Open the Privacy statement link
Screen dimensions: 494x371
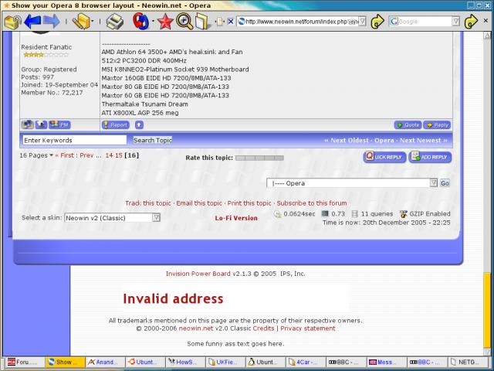pyautogui.click(x=308, y=328)
